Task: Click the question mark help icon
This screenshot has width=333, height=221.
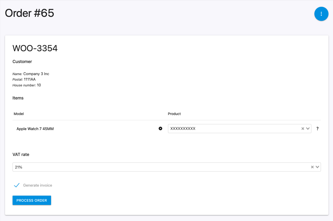Action: (x=317, y=129)
